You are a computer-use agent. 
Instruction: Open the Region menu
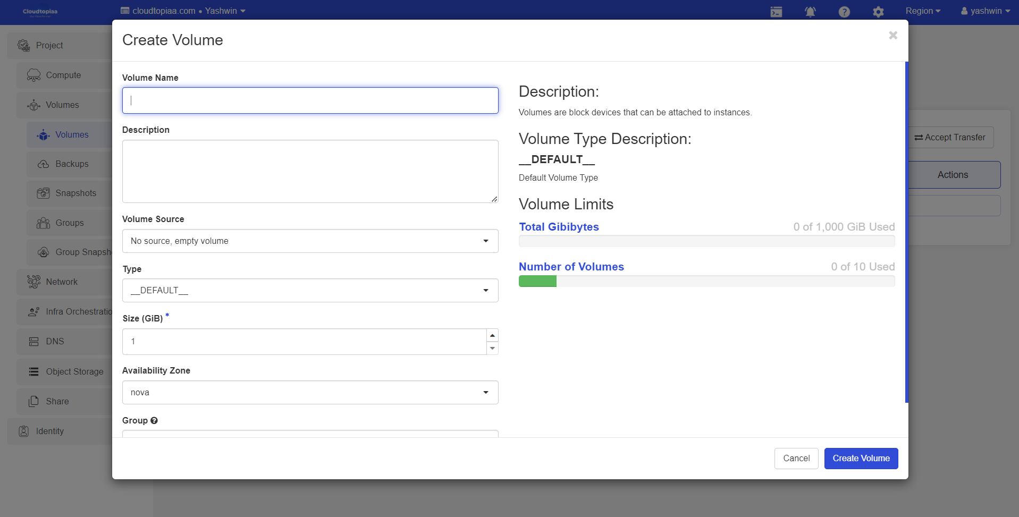tap(922, 11)
